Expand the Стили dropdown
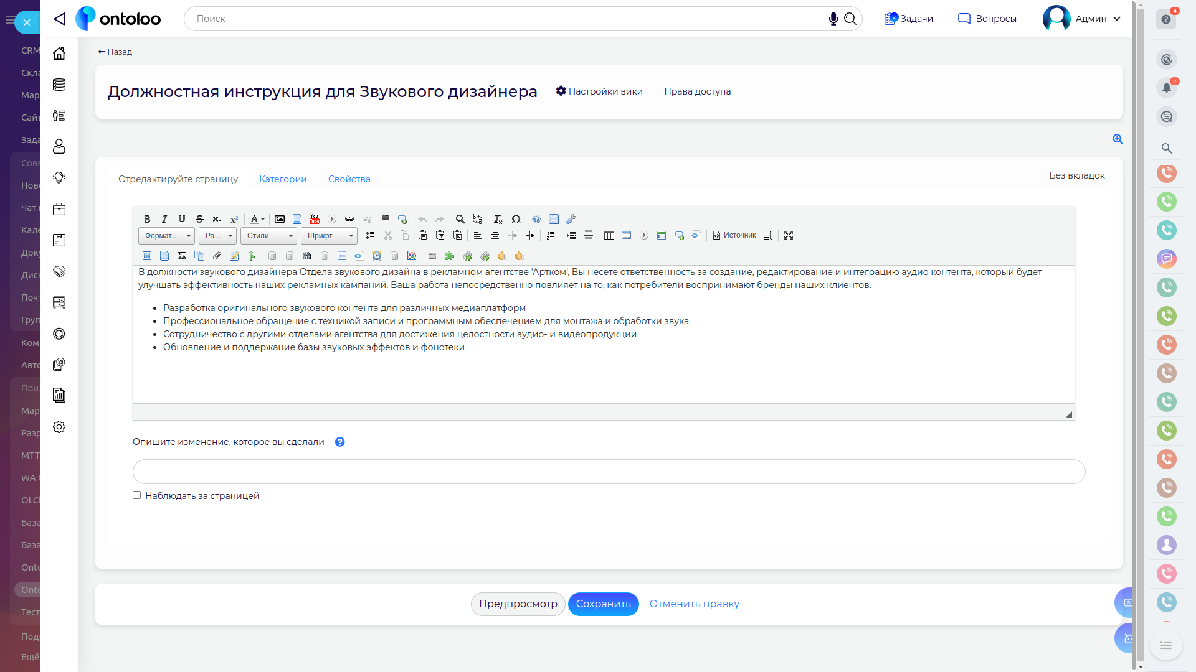 (269, 236)
